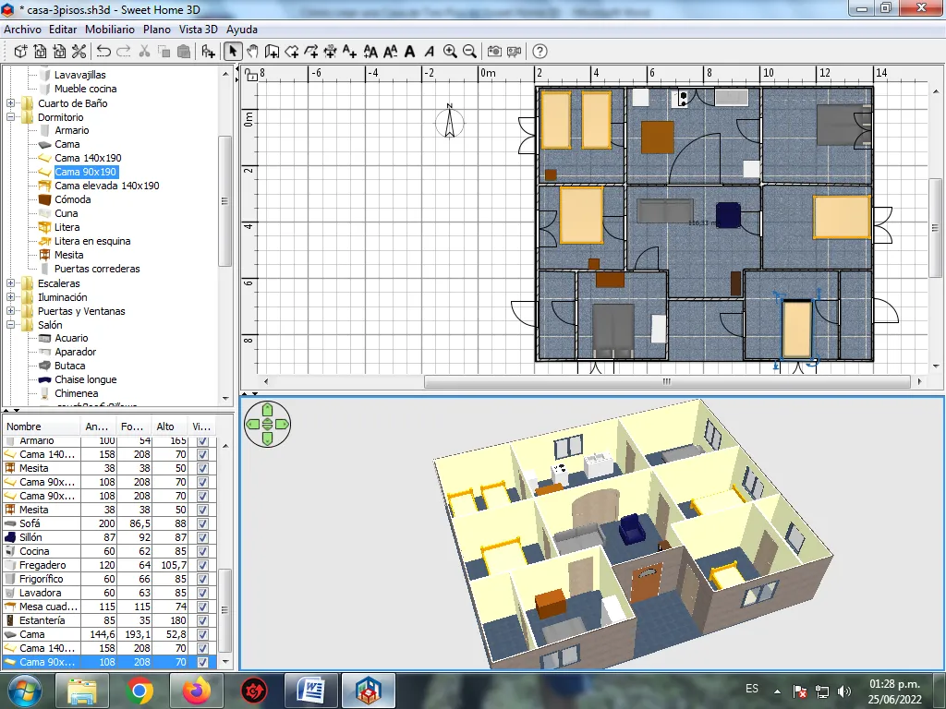Open the Mobiliario menu
946x709 pixels.
[110, 29]
